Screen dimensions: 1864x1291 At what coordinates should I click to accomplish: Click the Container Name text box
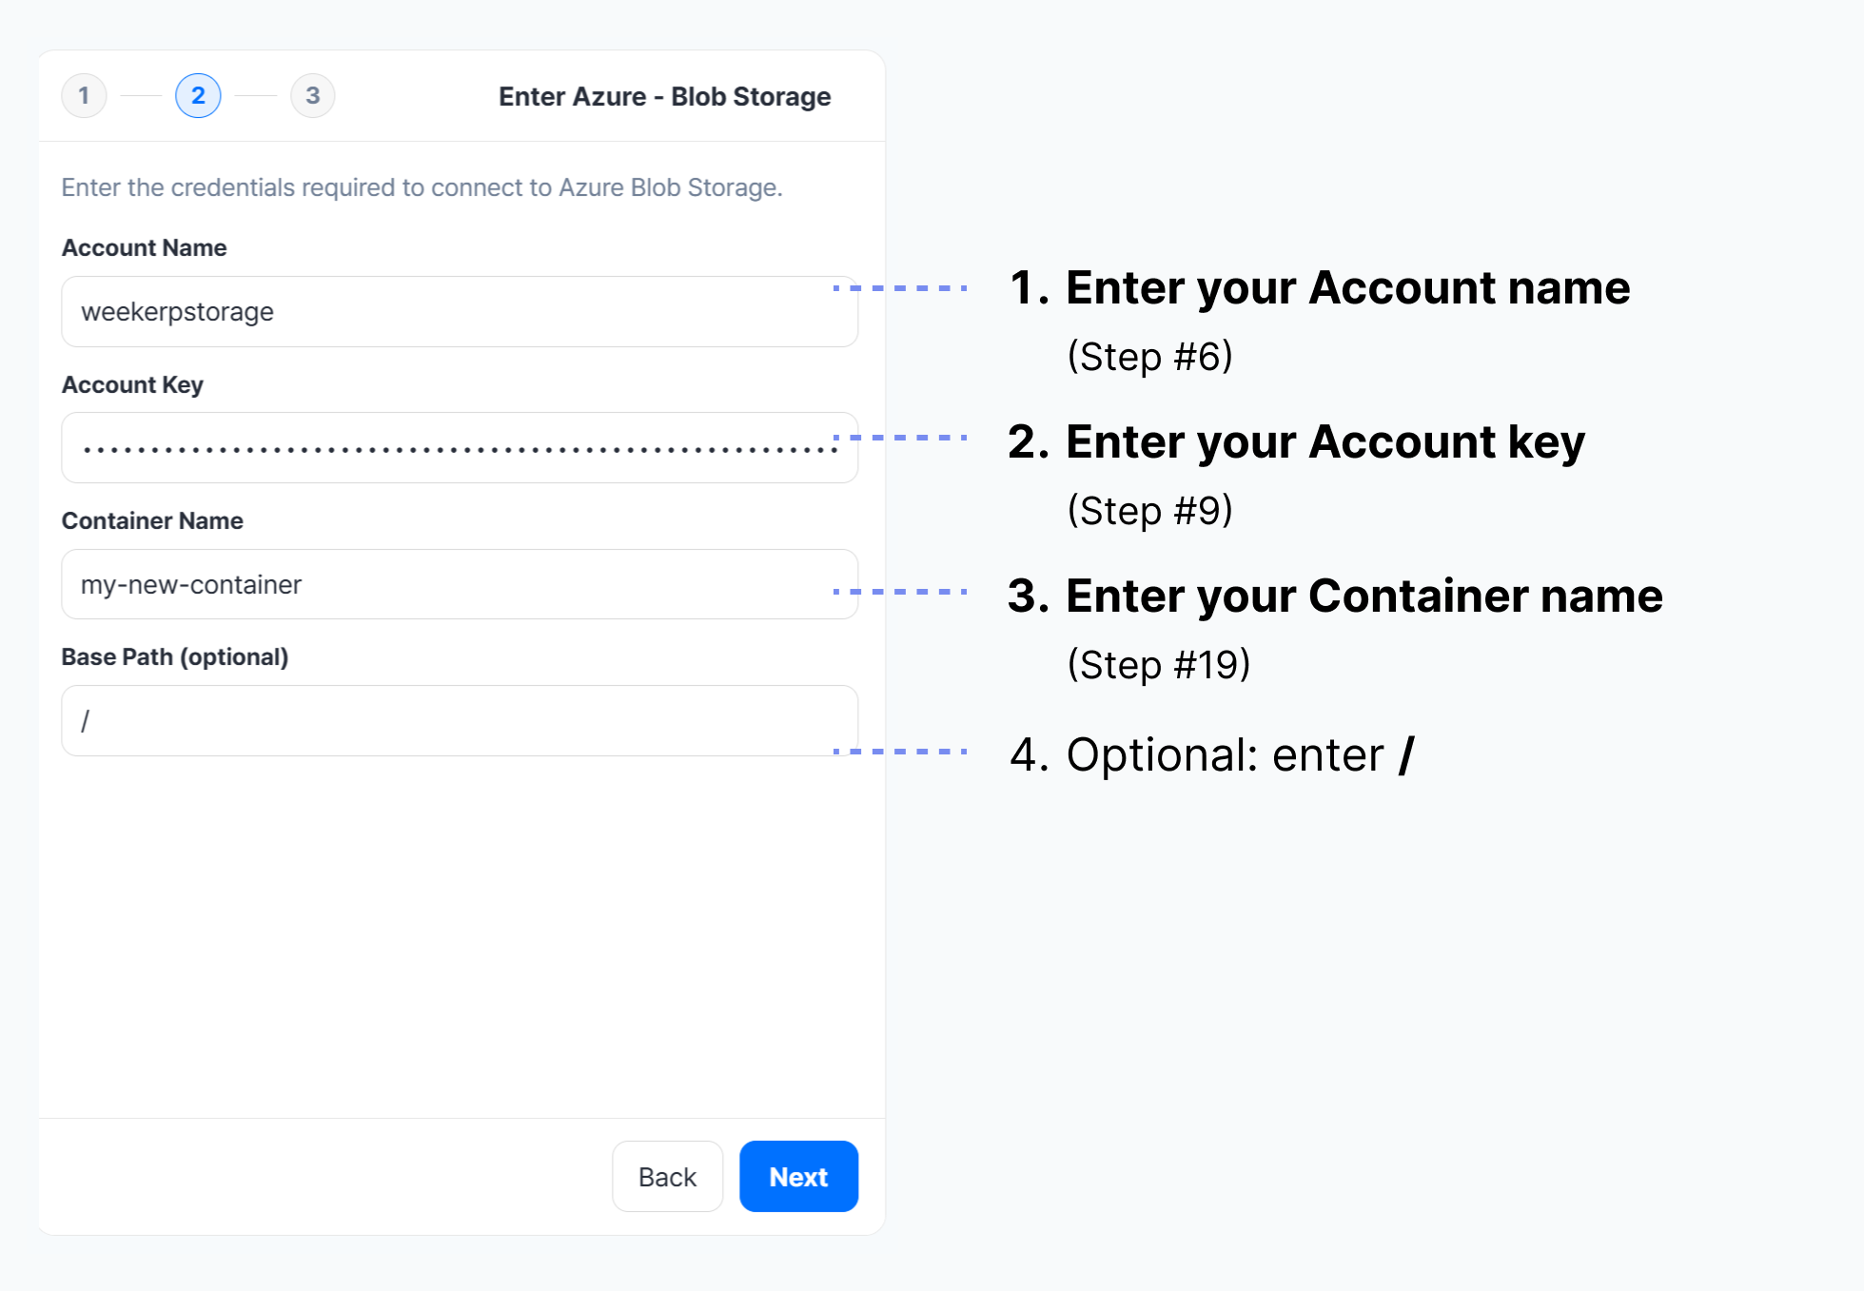[459, 584]
